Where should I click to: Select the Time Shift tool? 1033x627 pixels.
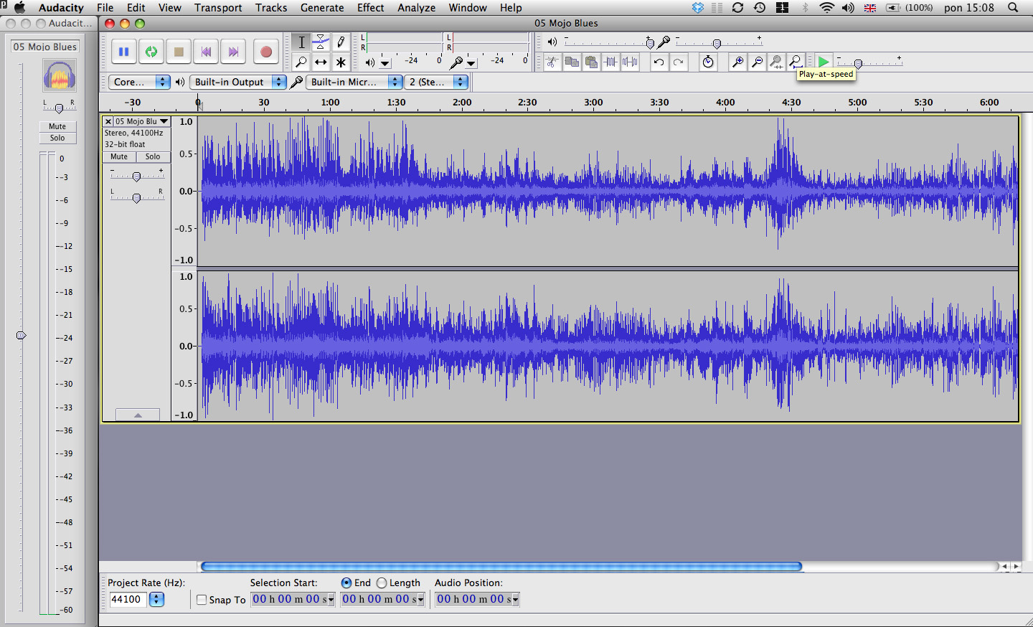pyautogui.click(x=321, y=62)
